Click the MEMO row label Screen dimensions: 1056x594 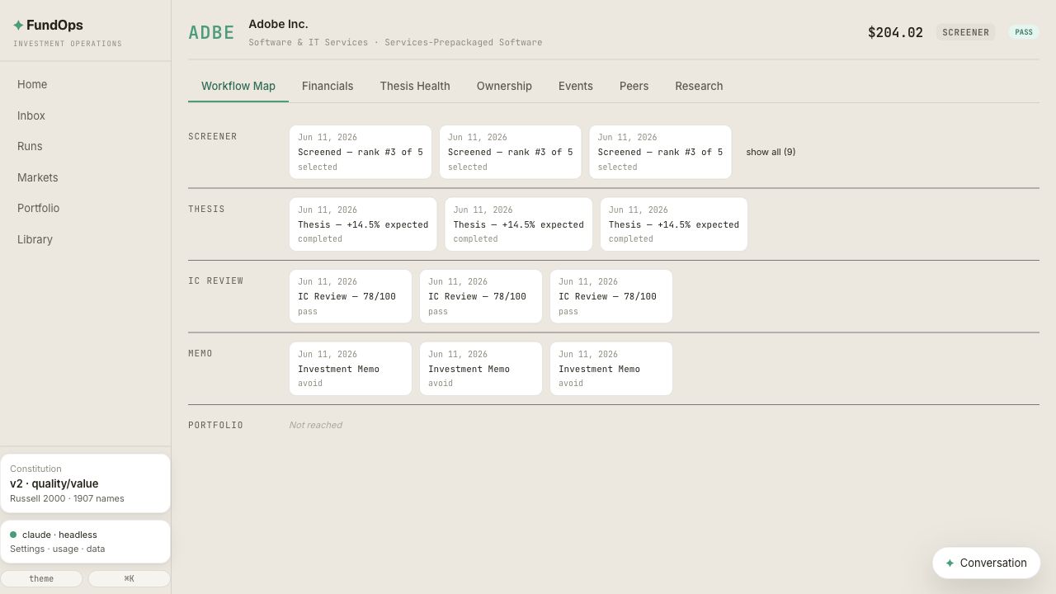[x=200, y=354]
